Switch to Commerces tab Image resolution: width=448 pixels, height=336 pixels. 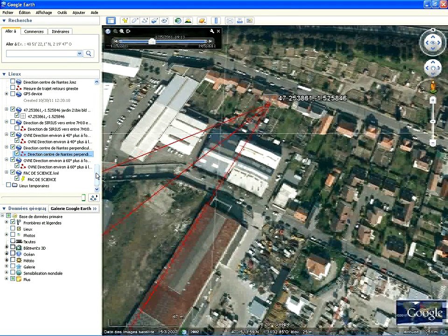click(x=34, y=31)
